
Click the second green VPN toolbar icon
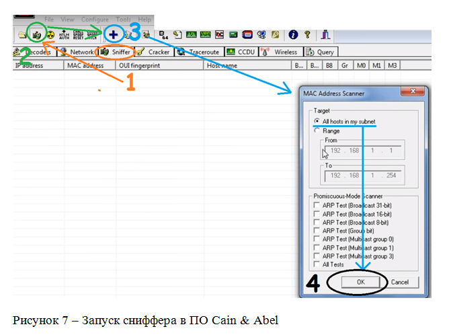tap(205, 35)
